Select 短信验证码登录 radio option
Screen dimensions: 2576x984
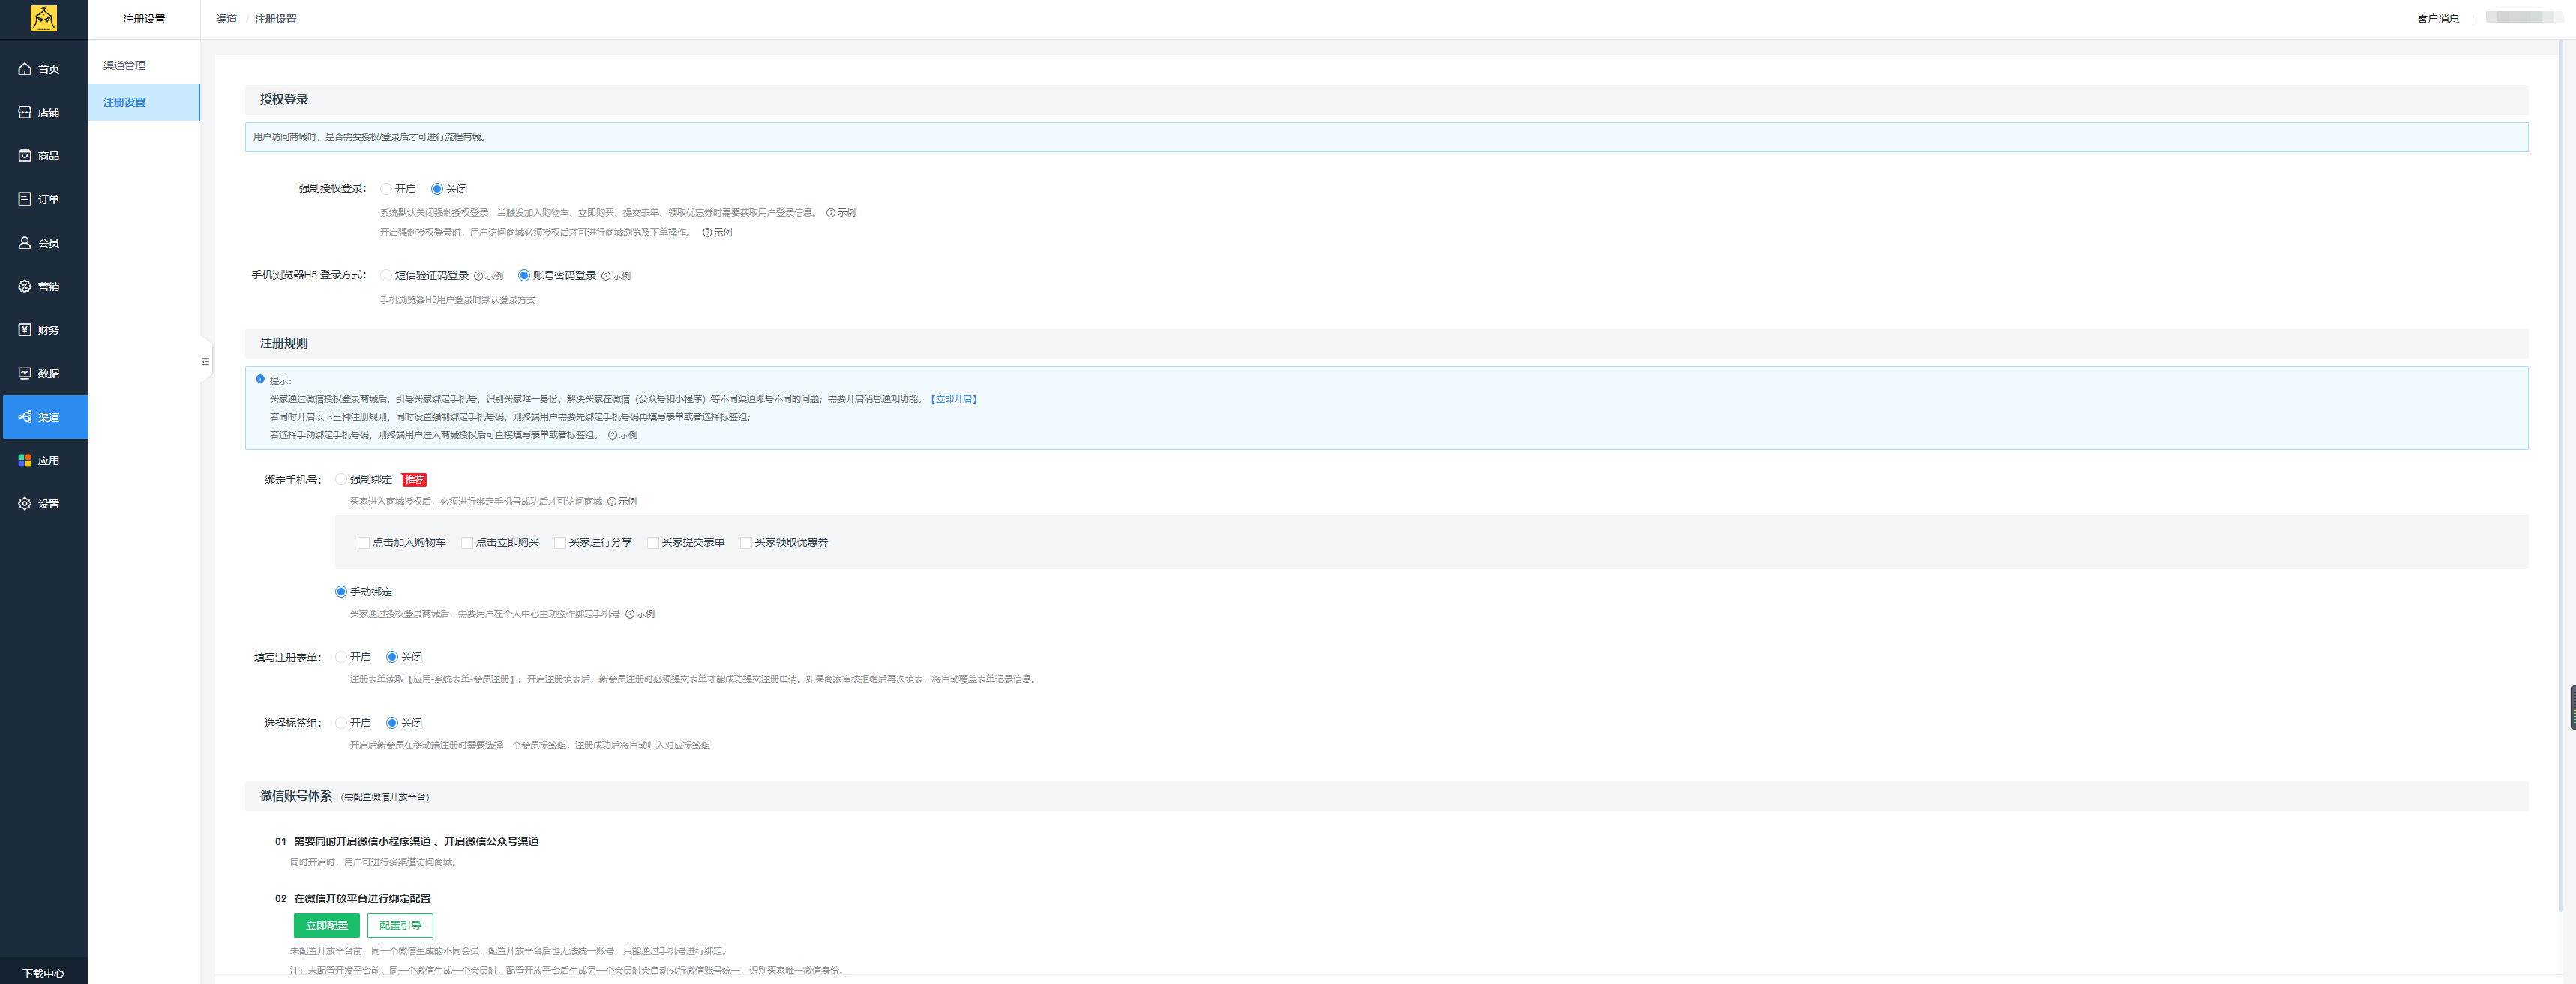[386, 276]
